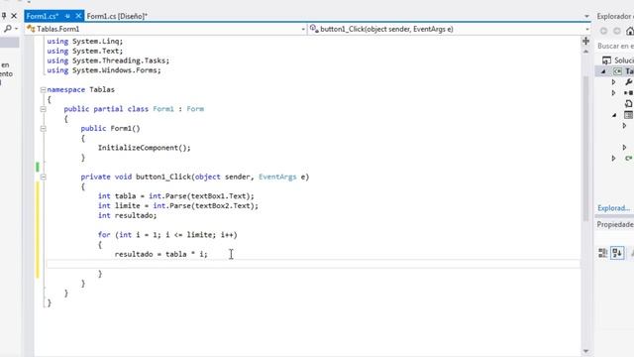Select the C# project icon
The height and width of the screenshot is (357, 634).
pyautogui.click(x=617, y=71)
